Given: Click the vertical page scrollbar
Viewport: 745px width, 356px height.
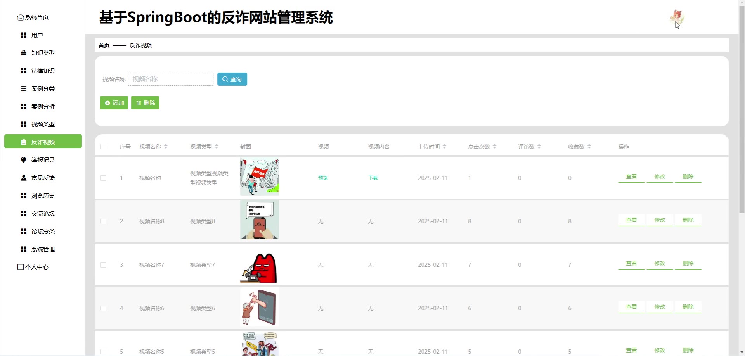Looking at the screenshot, I should [742, 109].
